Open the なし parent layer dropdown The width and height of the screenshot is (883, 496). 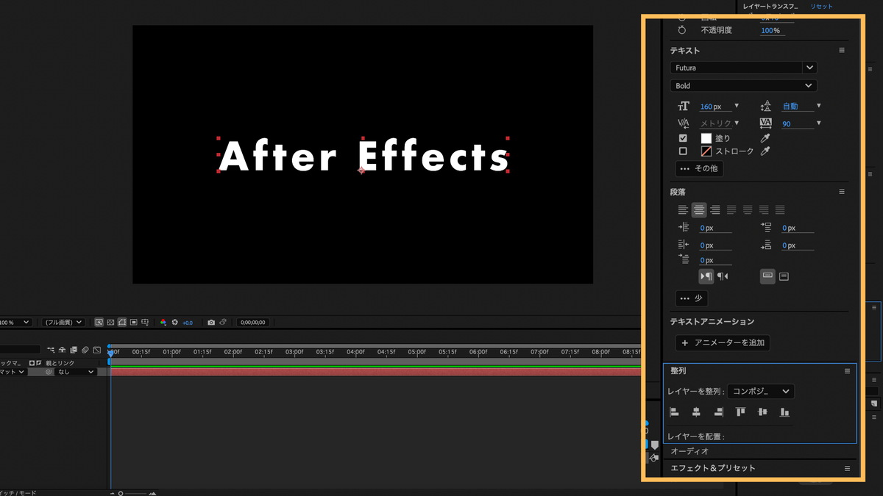tap(76, 373)
